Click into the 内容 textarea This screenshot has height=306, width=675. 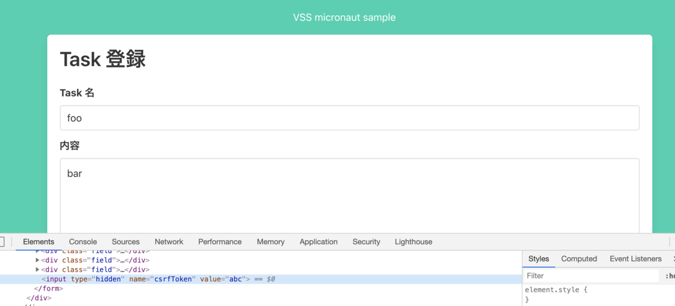click(x=349, y=195)
